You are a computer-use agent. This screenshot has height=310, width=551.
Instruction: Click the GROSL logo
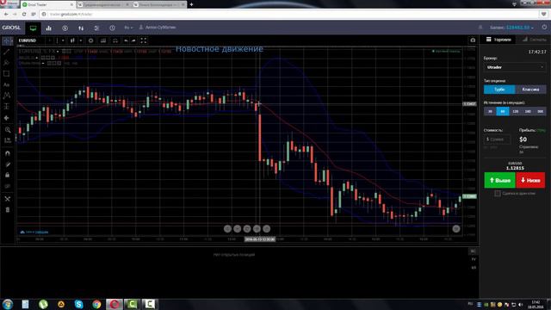tap(11, 28)
